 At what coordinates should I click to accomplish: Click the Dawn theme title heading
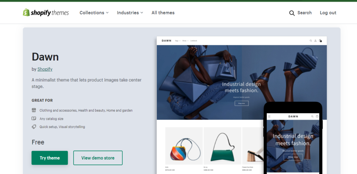(45, 57)
